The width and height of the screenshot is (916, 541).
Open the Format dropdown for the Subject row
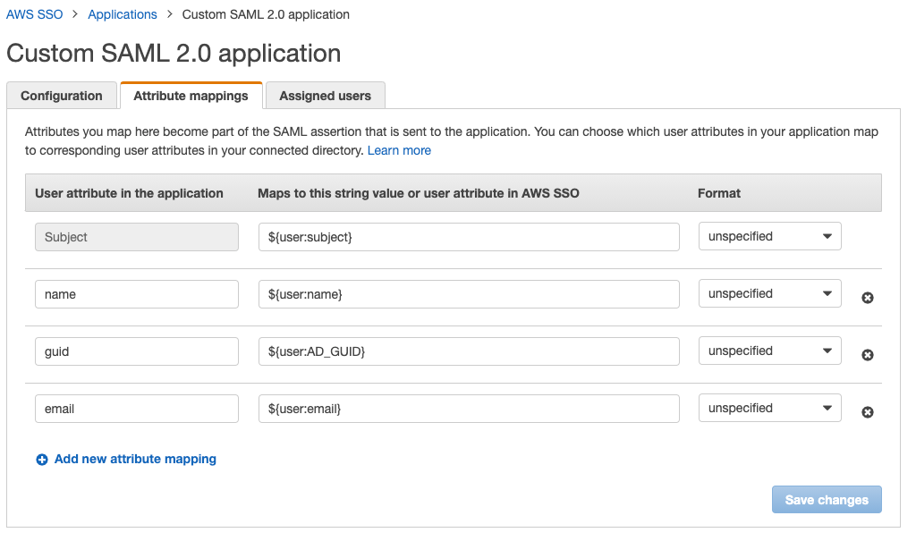pyautogui.click(x=770, y=236)
